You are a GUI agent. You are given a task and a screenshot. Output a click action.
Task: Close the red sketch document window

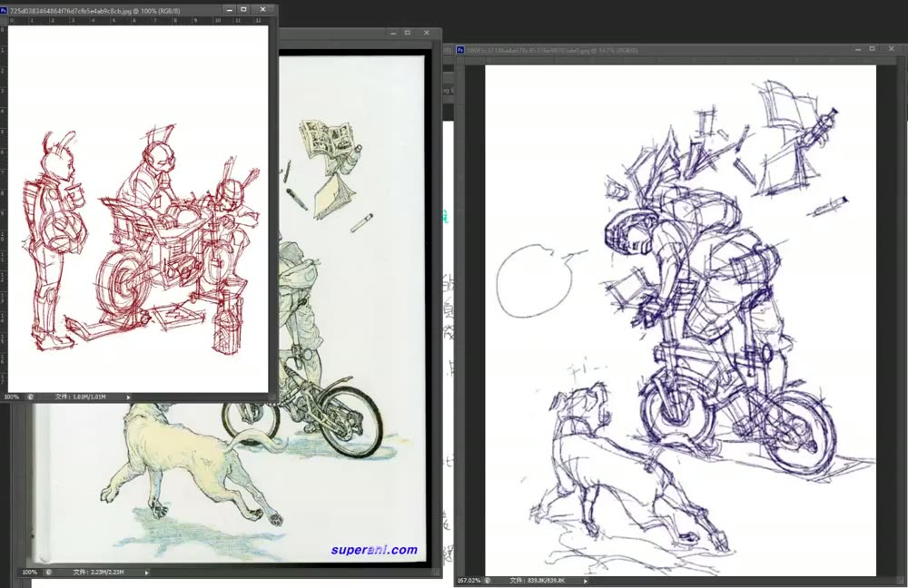263,10
